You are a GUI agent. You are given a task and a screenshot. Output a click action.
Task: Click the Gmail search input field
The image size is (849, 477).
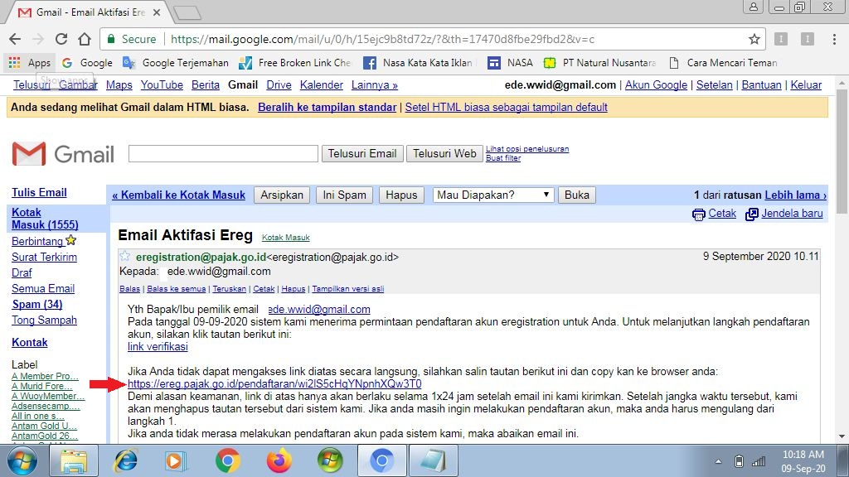point(223,153)
